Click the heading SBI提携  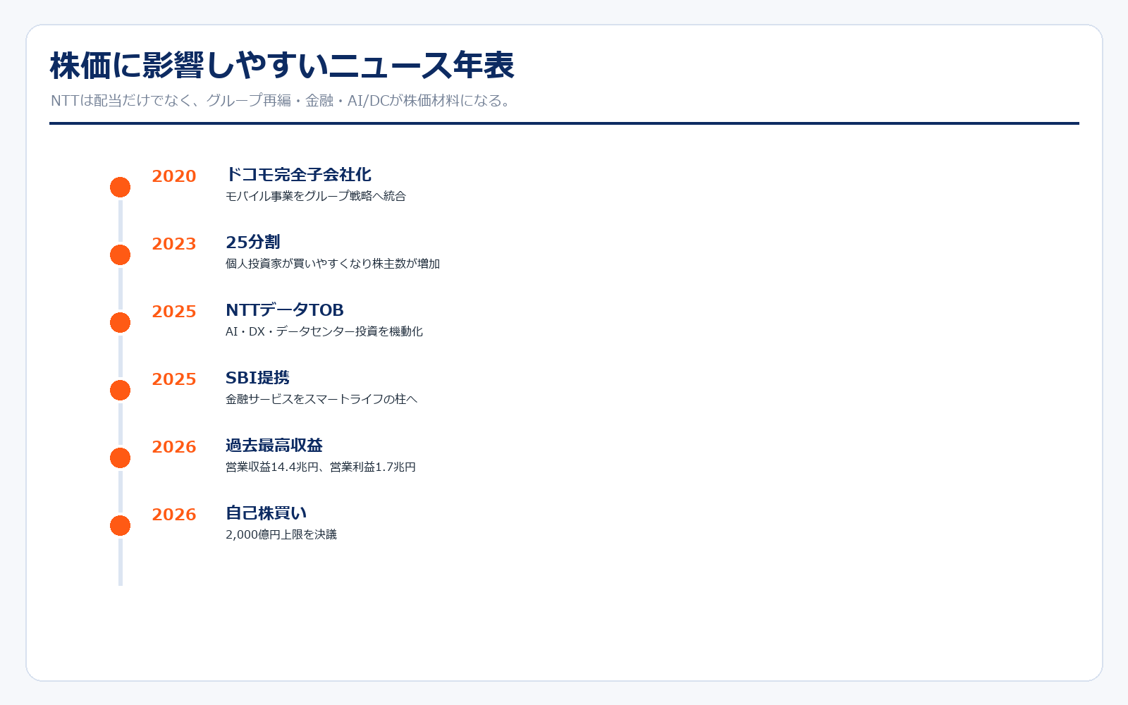(x=257, y=378)
